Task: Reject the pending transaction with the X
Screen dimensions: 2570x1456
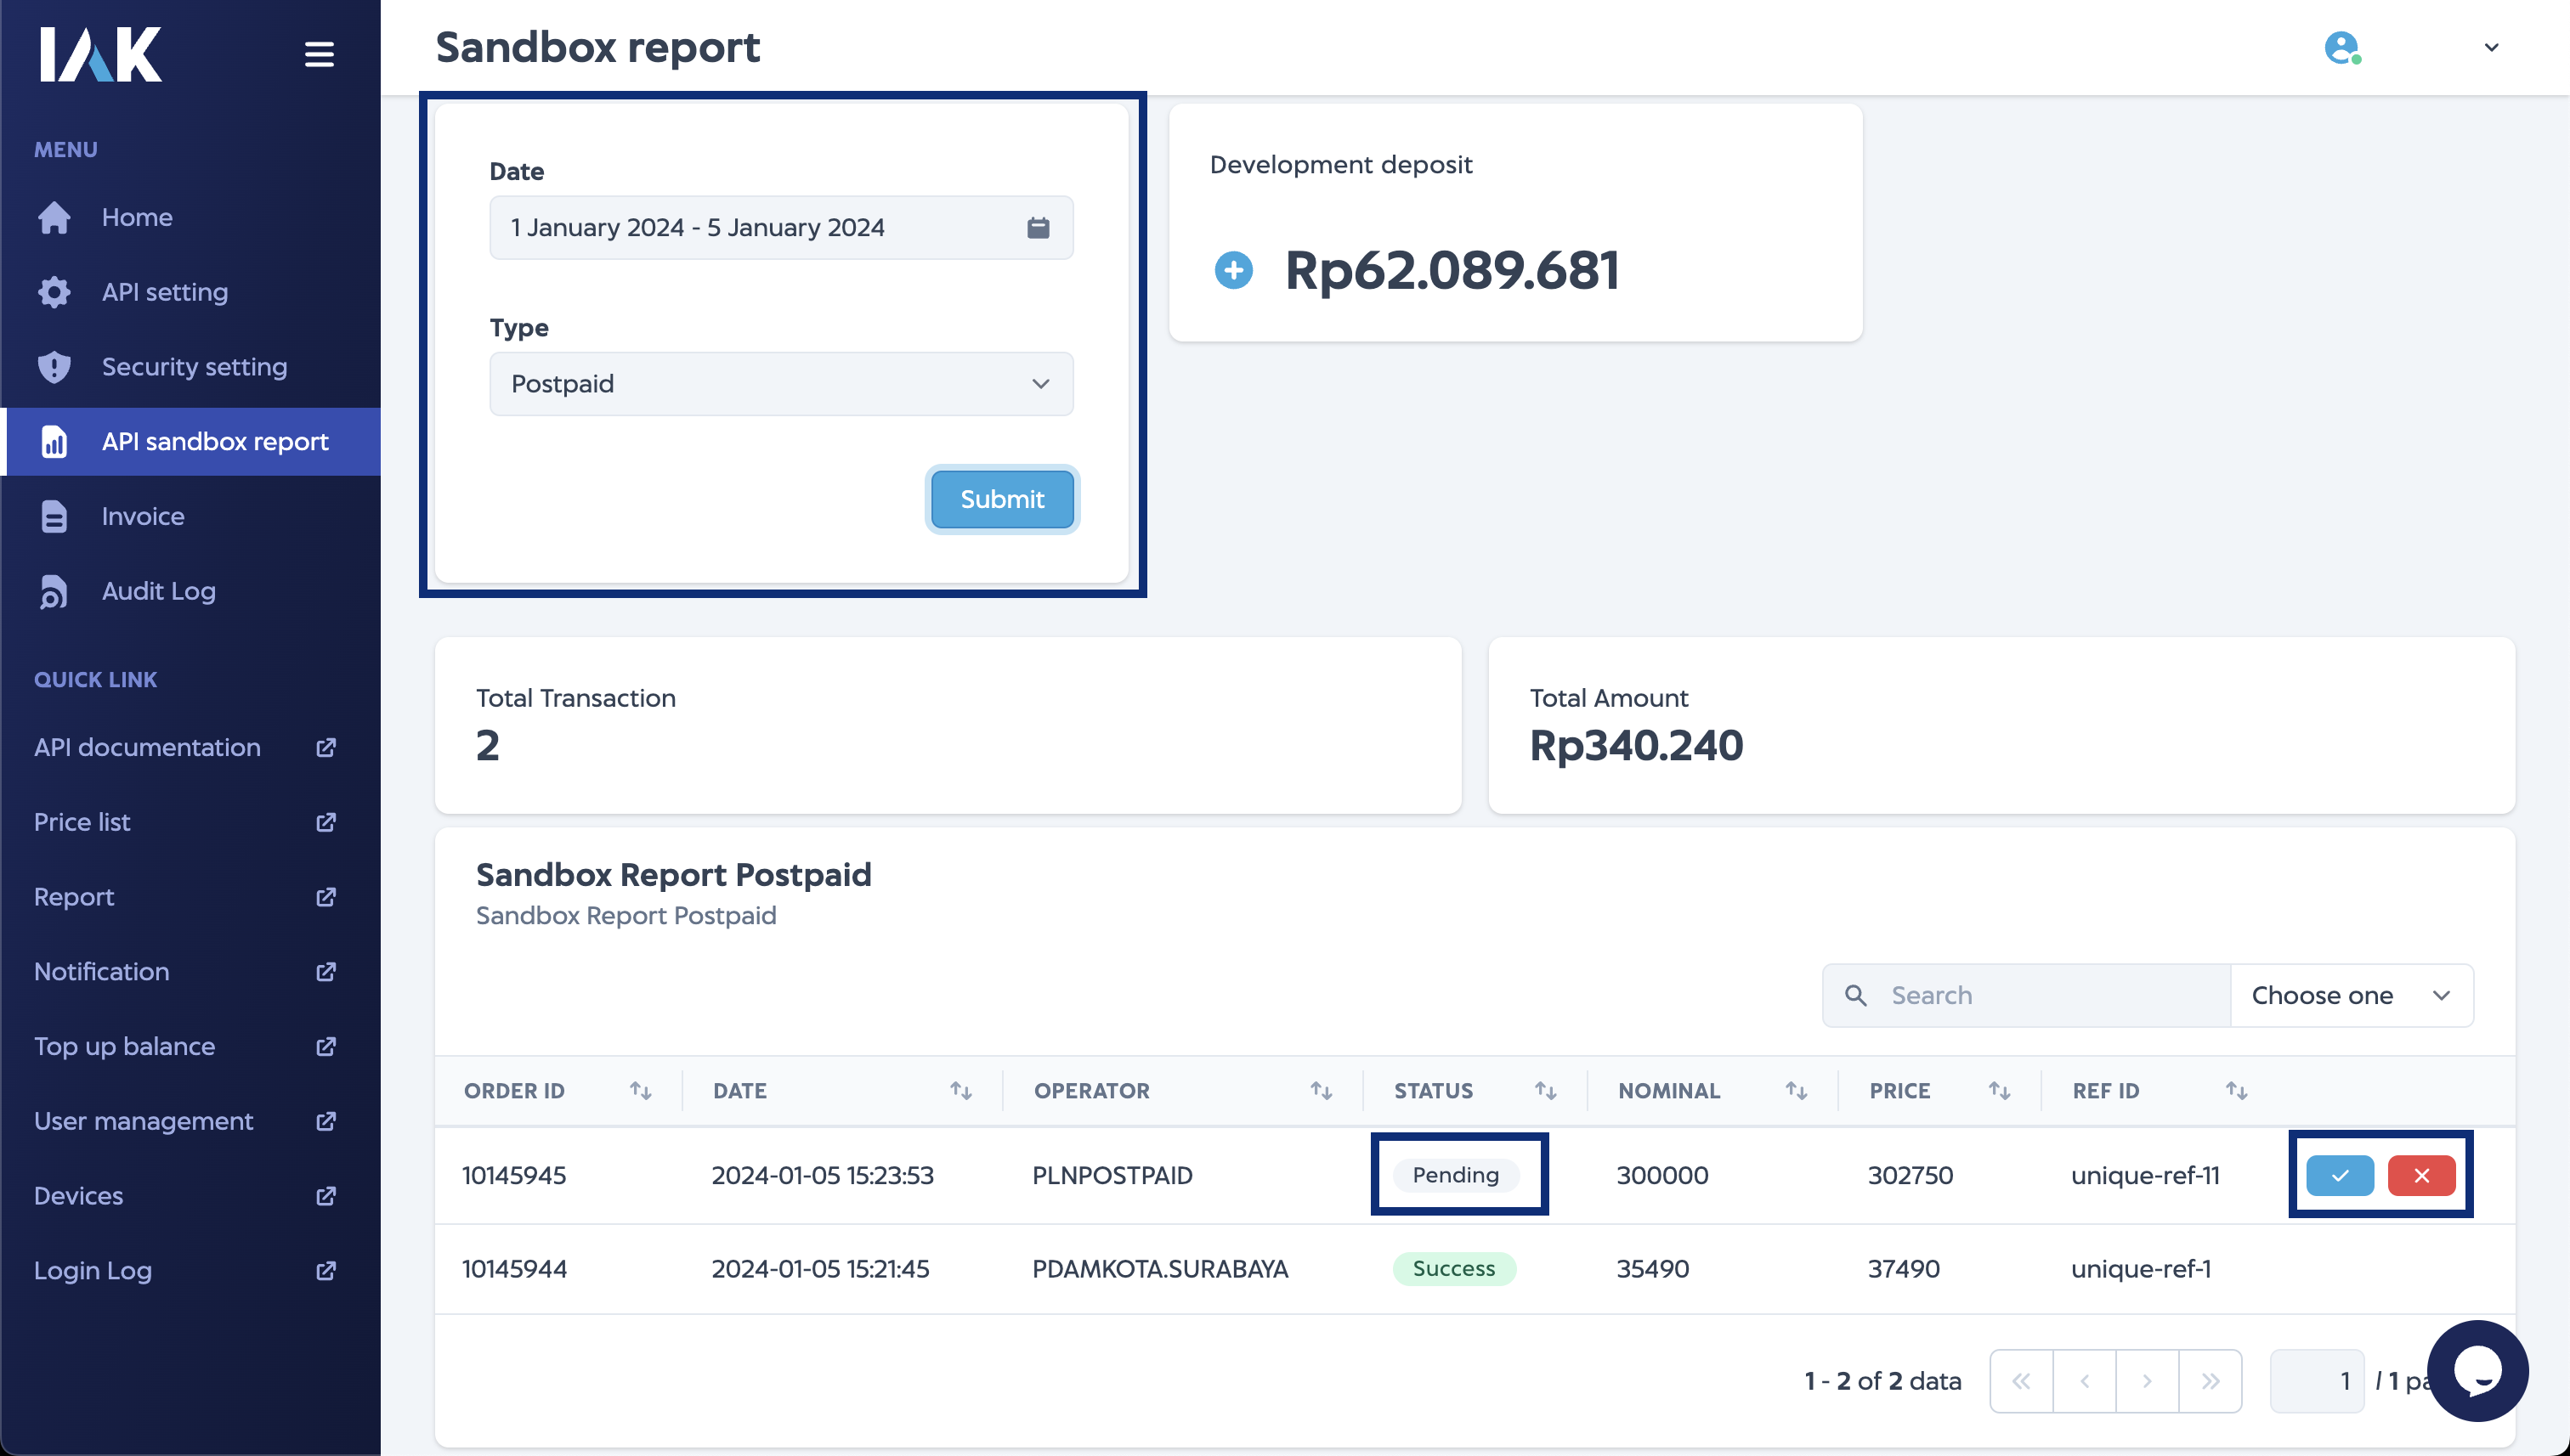Action: coord(2420,1175)
